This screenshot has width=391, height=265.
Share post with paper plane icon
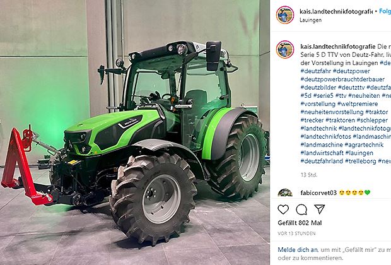pos(320,209)
